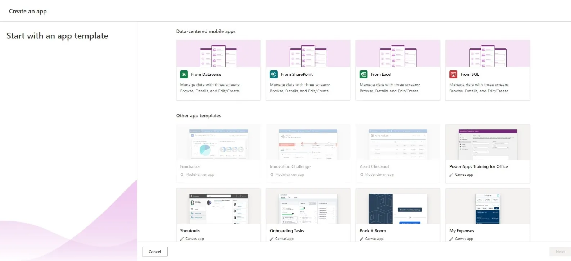The image size is (571, 261).
Task: Click the SharePoint logo icon
Action: [x=274, y=74]
